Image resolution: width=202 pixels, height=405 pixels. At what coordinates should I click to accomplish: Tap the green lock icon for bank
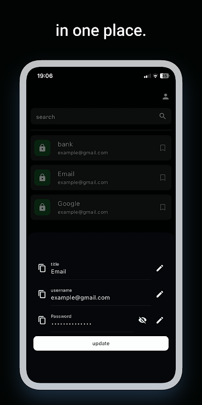(42, 148)
